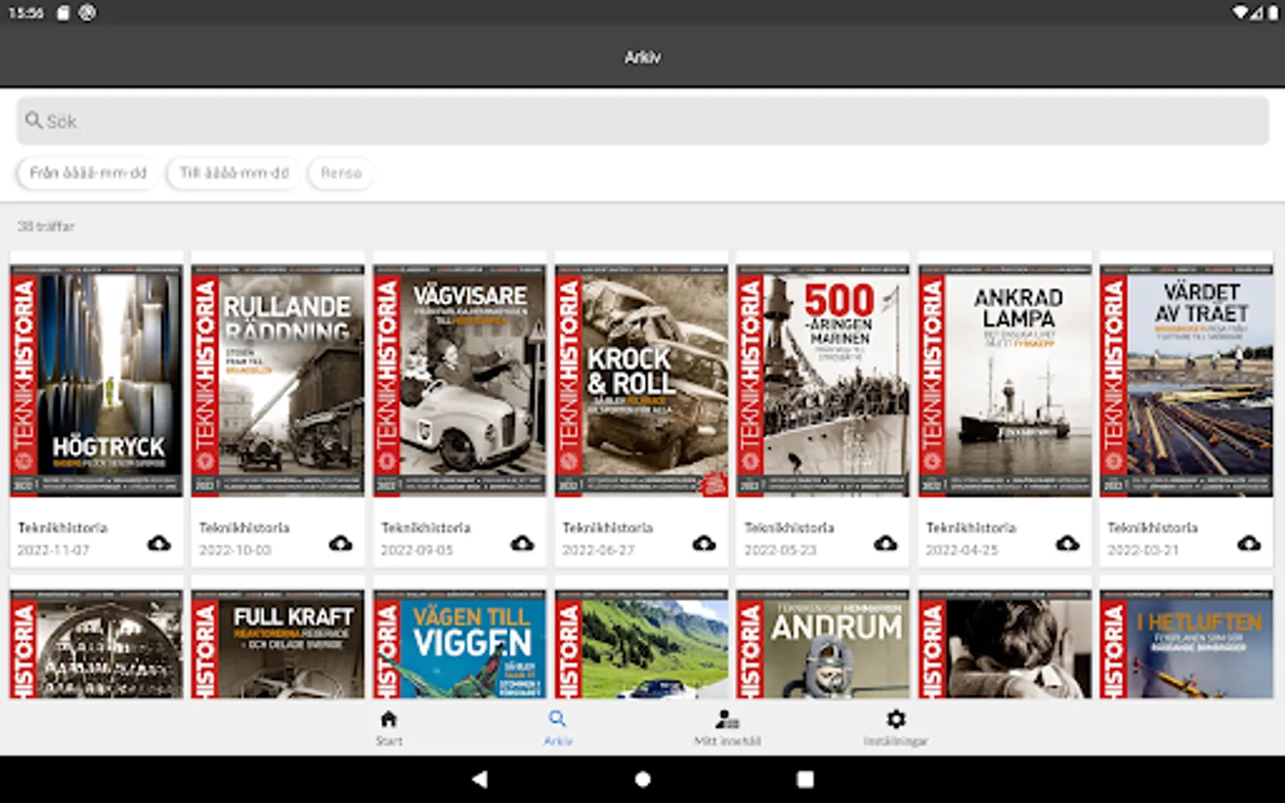The image size is (1285, 803).
Task: Set the Till end date filter
Action: (x=234, y=172)
